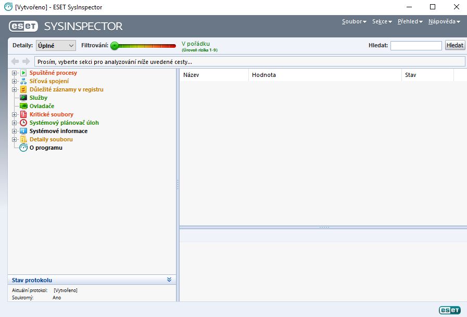Click the Filtrování risk level slider handle
The width and height of the screenshot is (467, 317).
click(x=115, y=46)
